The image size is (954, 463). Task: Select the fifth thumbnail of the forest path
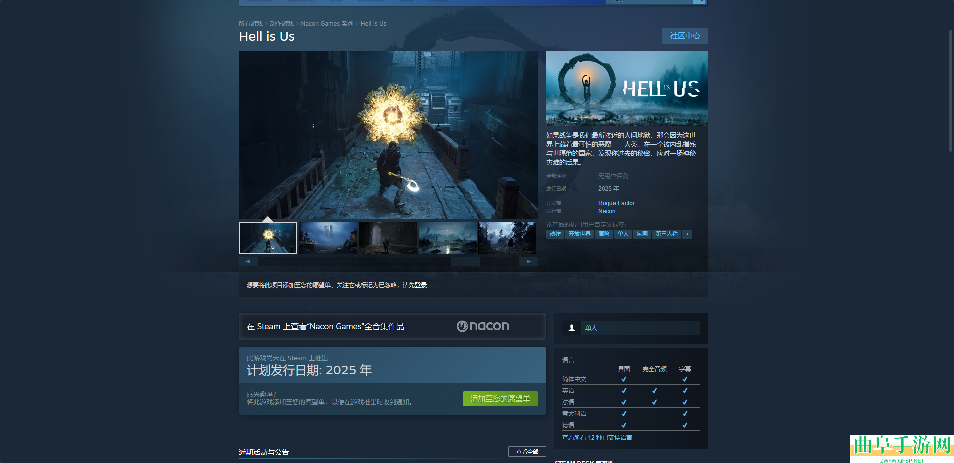click(x=507, y=238)
